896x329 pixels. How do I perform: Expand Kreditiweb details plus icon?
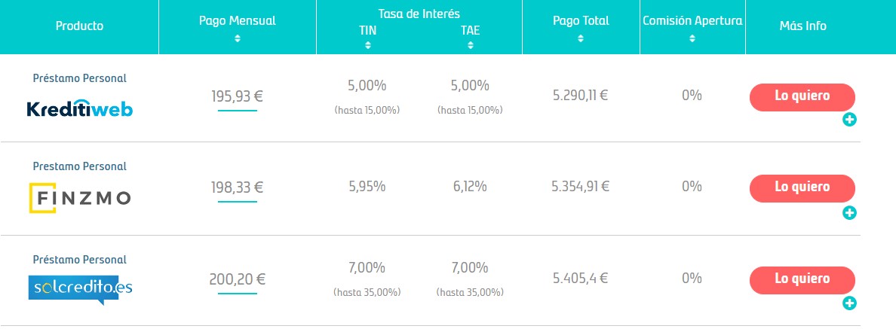tap(850, 120)
